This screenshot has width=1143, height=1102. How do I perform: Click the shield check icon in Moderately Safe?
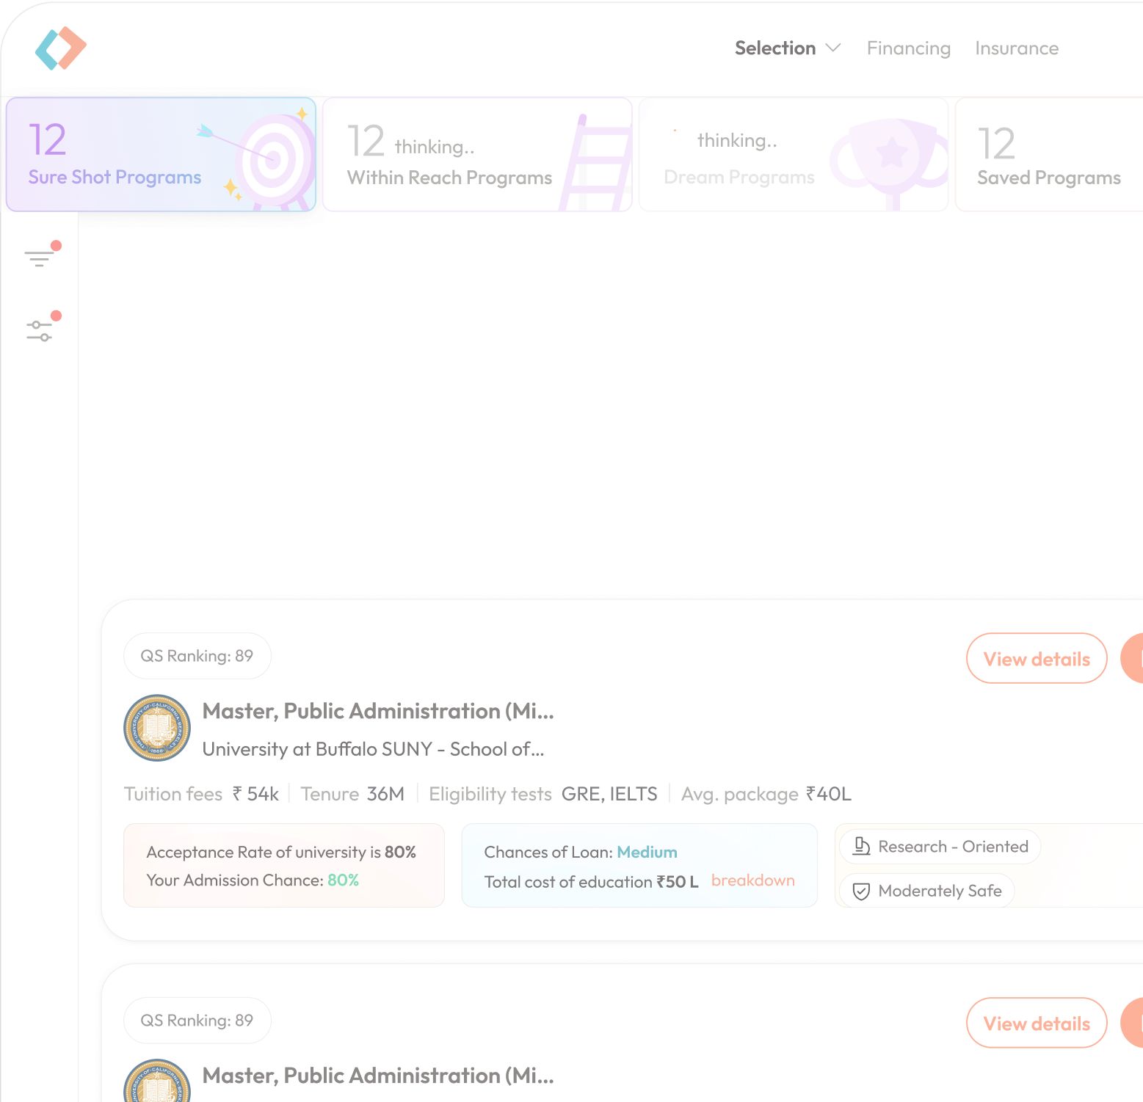[861, 891]
